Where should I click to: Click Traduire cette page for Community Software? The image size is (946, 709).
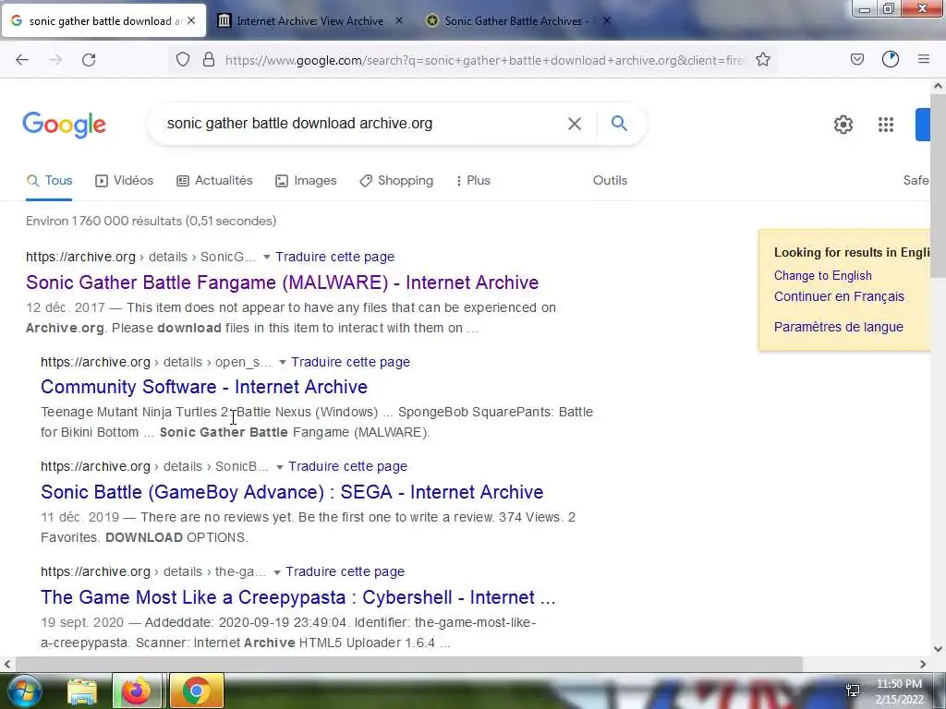tap(350, 362)
